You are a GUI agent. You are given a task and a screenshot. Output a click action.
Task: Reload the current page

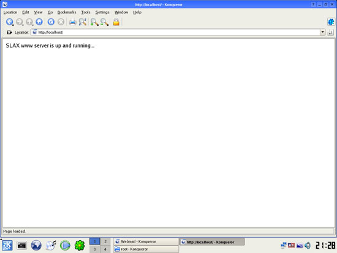(x=51, y=21)
